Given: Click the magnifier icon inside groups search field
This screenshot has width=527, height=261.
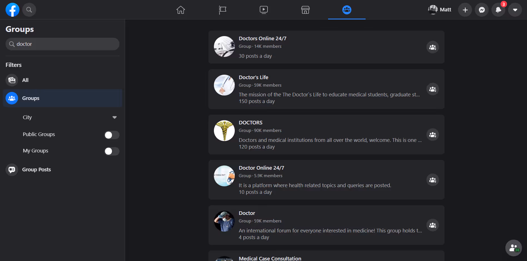Looking at the screenshot, I should (x=12, y=44).
